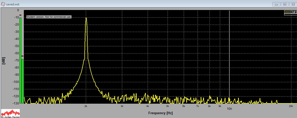This screenshot has width=297, height=118.
Task: Click the -100 dB axis label
Action: (16, 82)
